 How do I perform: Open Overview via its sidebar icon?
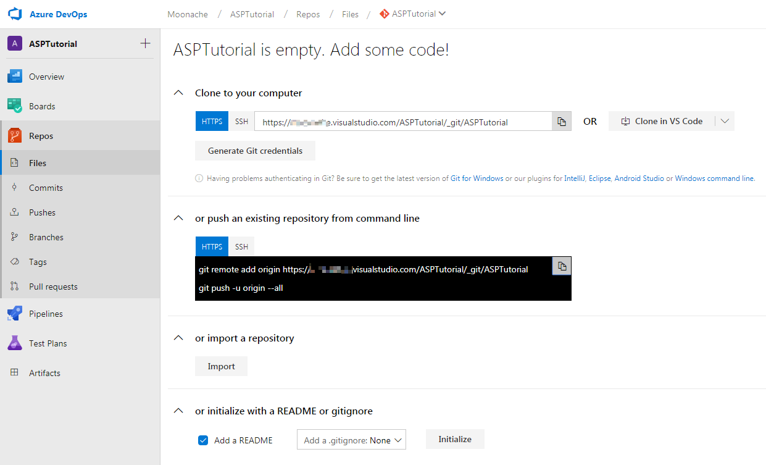pos(15,77)
